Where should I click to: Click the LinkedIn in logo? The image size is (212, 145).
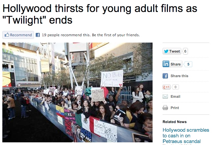tap(166, 64)
